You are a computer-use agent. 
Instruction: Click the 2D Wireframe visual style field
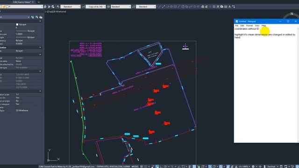coord(28,111)
